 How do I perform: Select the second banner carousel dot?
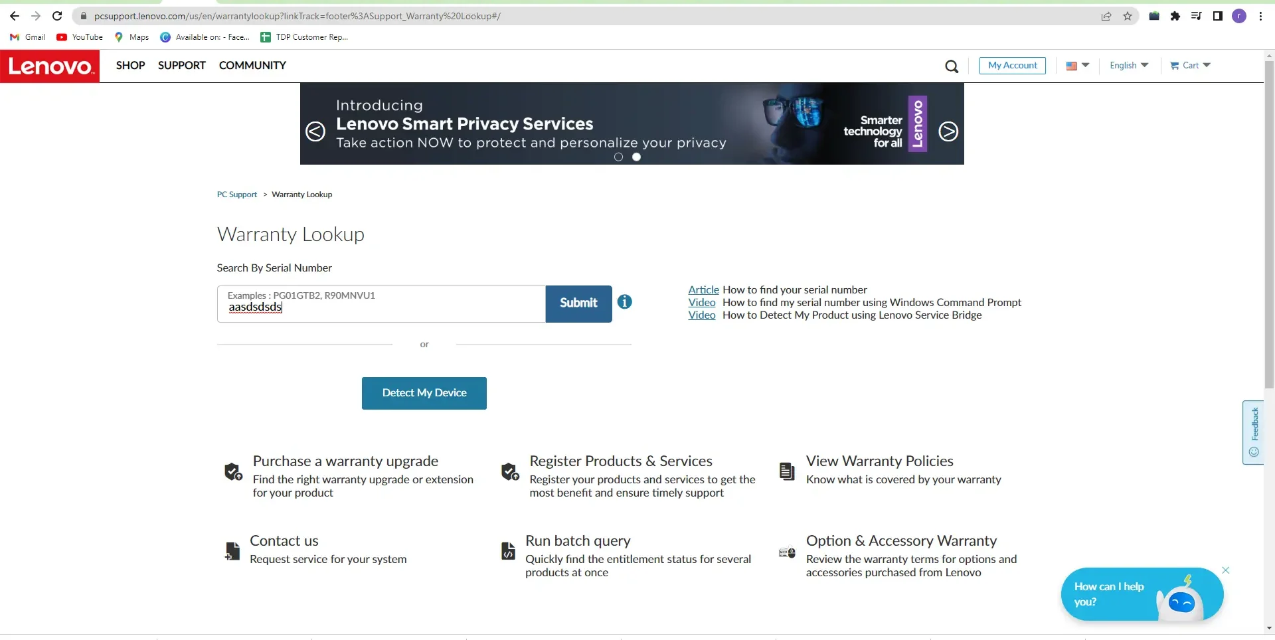click(636, 157)
